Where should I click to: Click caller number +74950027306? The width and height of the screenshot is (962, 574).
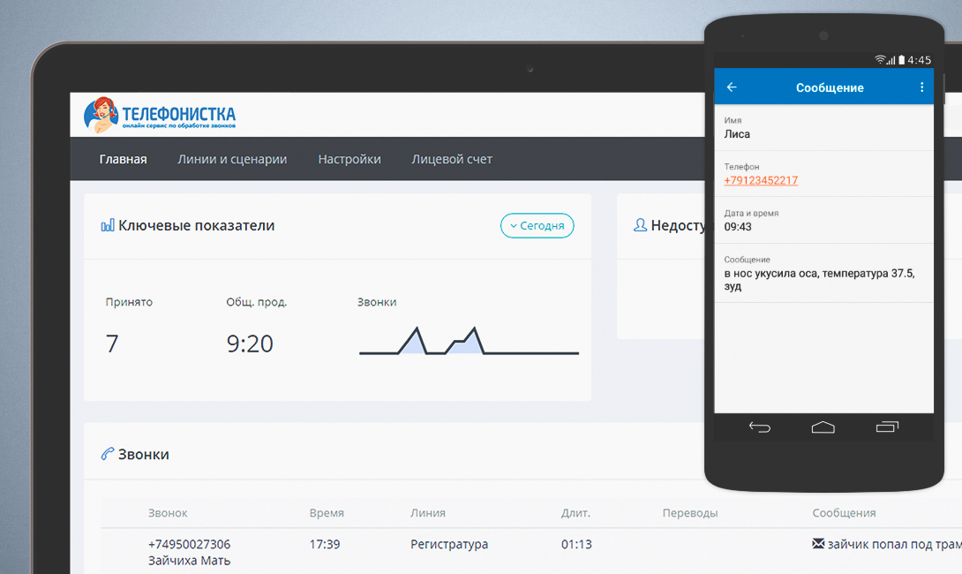click(189, 544)
